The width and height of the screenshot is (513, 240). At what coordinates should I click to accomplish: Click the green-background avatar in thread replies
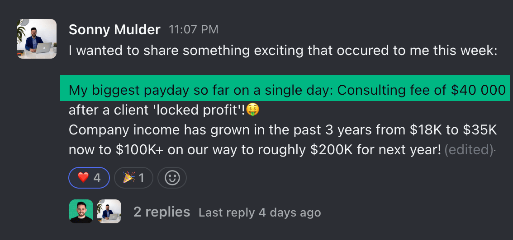(81, 211)
